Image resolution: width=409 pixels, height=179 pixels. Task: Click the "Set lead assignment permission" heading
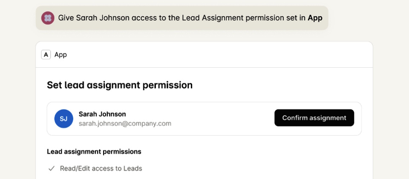coord(120,85)
